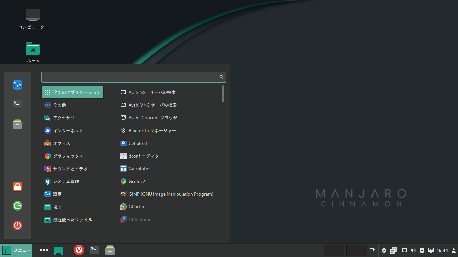Launch Gcolor2 color picker
This screenshot has height=257, width=458.
click(169, 181)
